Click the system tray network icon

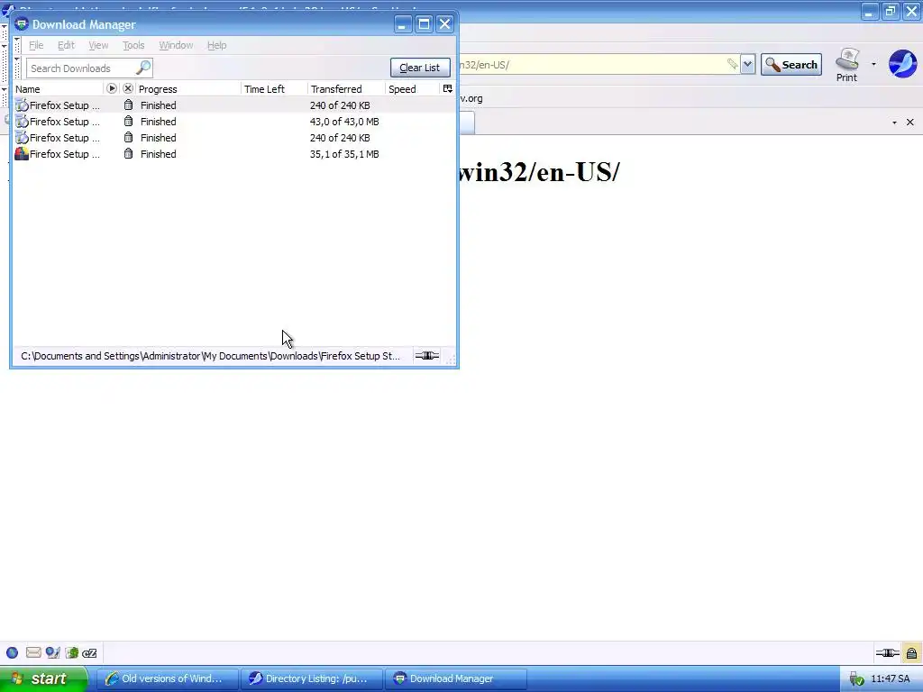click(856, 679)
